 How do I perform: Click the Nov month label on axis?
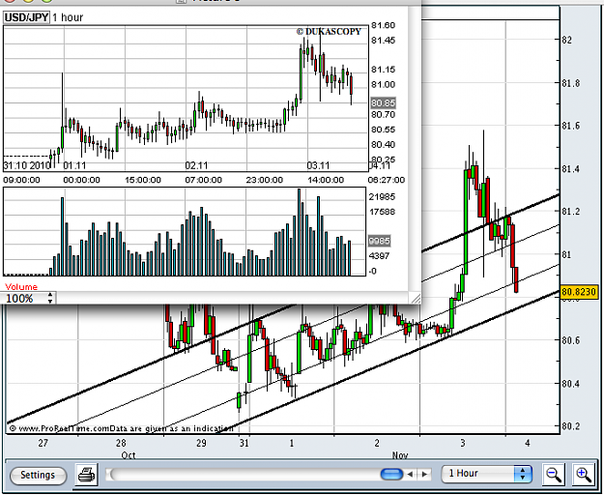point(400,455)
